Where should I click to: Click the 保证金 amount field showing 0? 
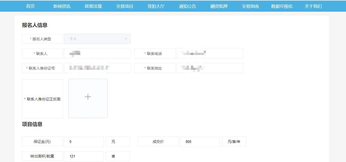coord(84,142)
